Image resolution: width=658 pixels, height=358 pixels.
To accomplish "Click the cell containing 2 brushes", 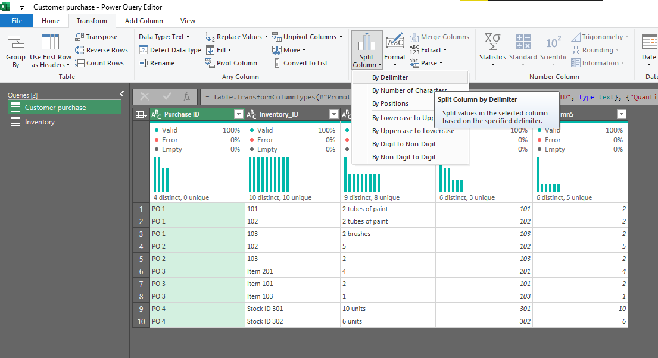I will 388,234.
